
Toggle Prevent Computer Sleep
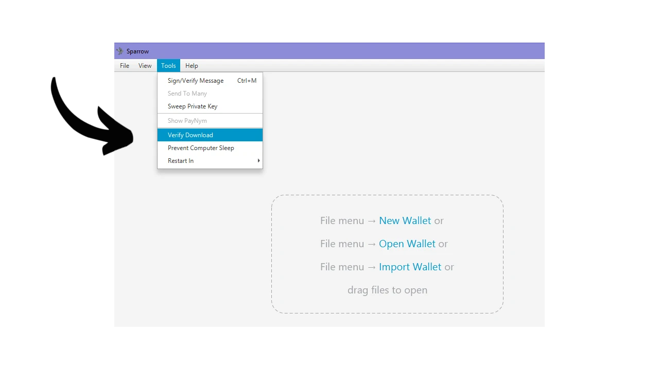201,148
